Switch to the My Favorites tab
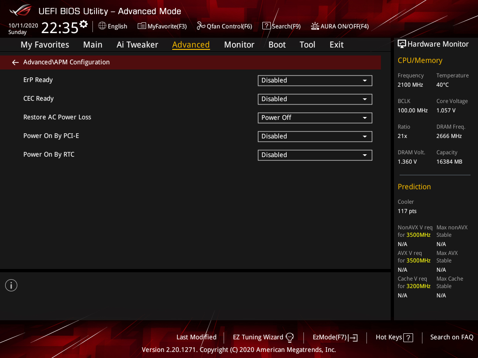 point(45,45)
